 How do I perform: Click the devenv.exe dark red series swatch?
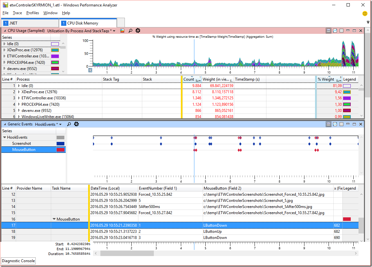point(55,68)
